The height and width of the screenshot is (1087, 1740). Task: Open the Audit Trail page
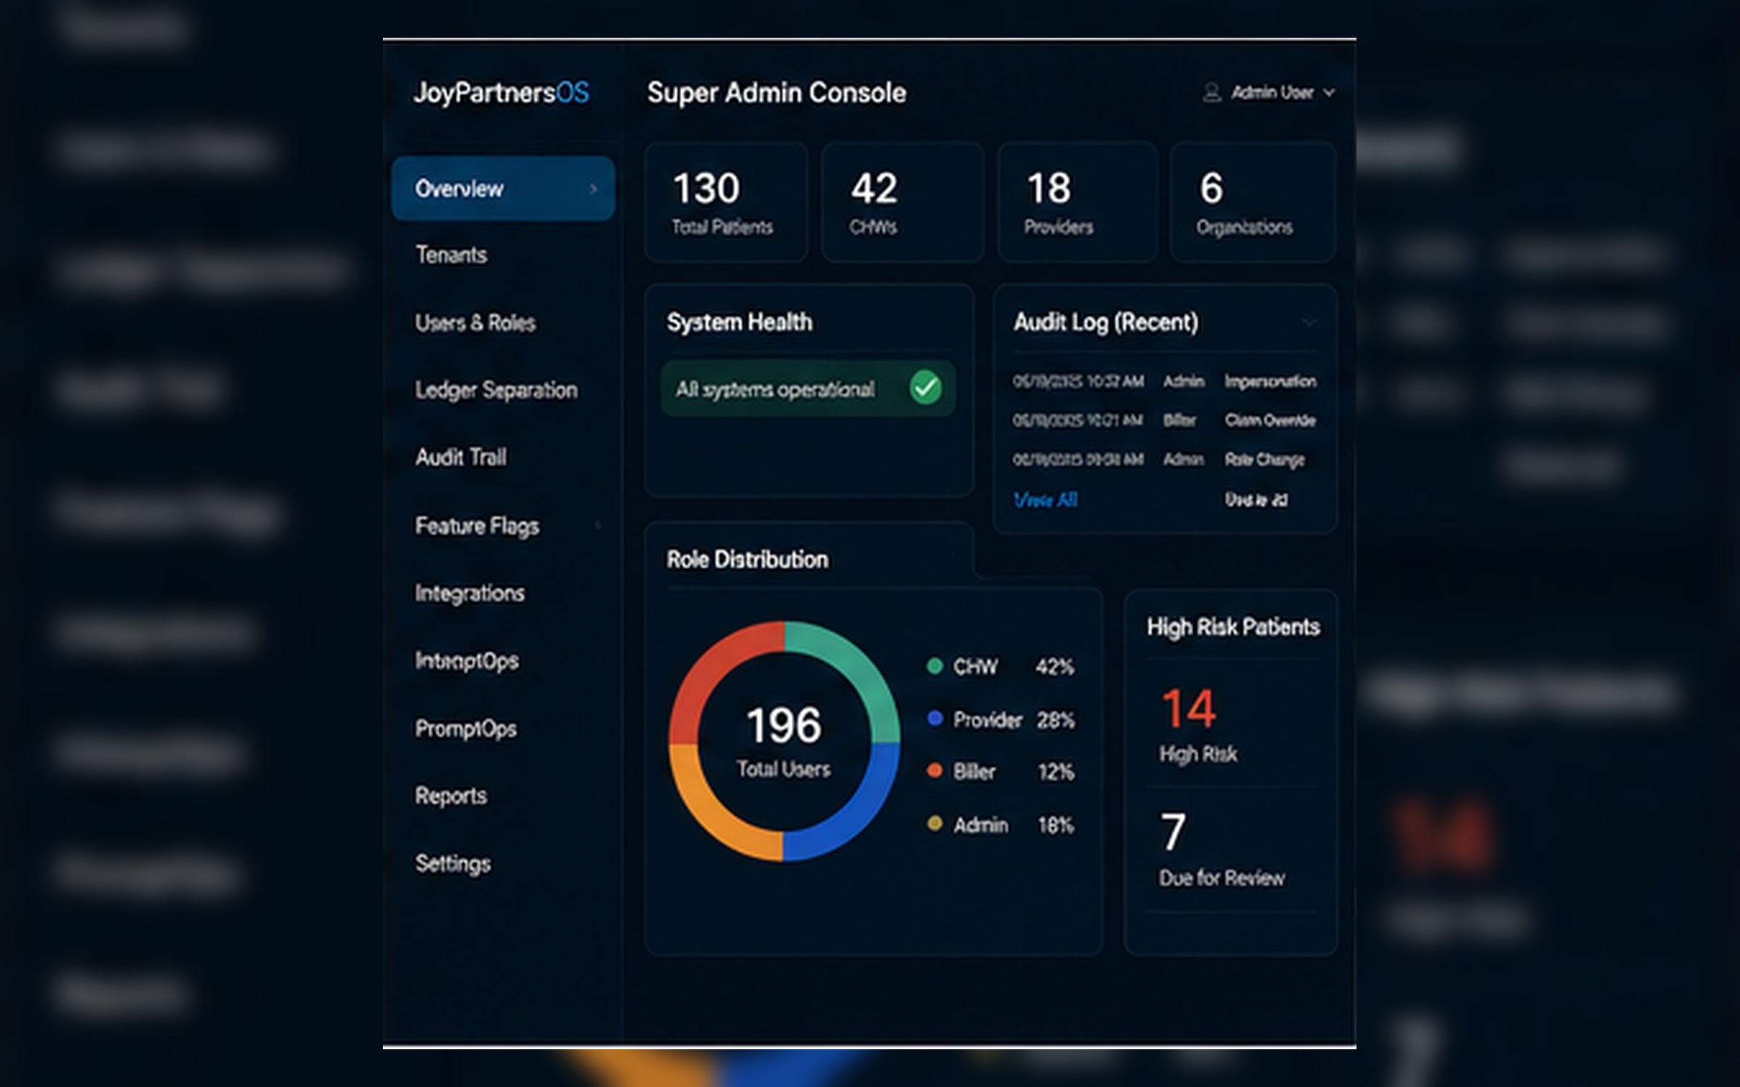(x=460, y=457)
